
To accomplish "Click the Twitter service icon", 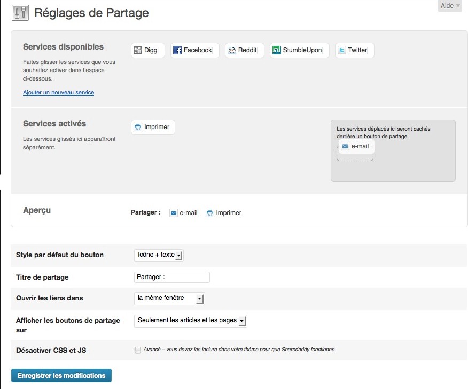I will tap(342, 50).
